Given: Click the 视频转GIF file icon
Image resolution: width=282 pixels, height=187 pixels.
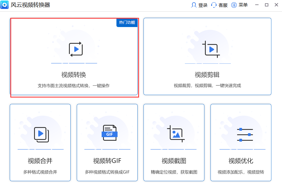Looking at the screenshot, I should point(109,133).
